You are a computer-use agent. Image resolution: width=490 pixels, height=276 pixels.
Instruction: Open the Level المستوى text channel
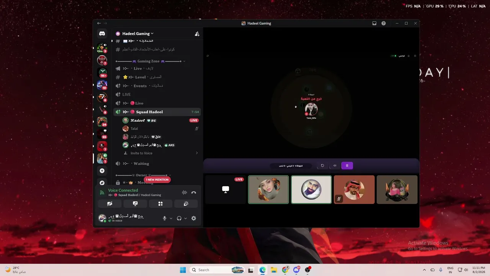pos(157,77)
